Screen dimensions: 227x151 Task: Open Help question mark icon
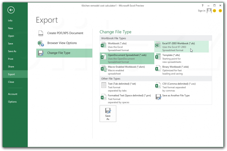coord(202,5)
